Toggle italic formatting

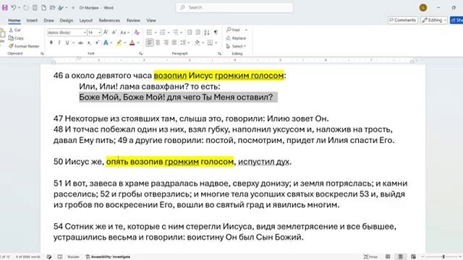tap(59, 43)
